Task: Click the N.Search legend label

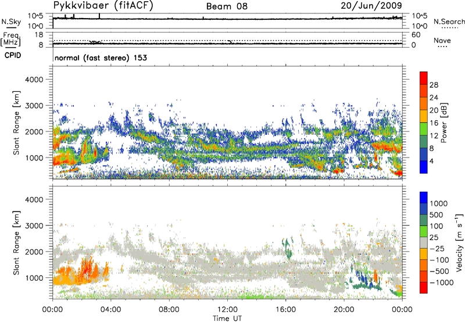Action: (449, 22)
